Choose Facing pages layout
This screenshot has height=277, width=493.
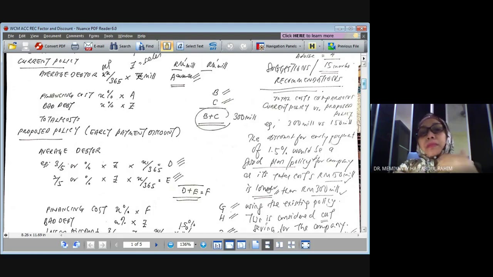pyautogui.click(x=279, y=245)
